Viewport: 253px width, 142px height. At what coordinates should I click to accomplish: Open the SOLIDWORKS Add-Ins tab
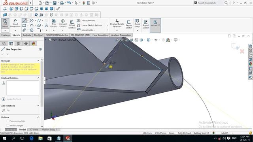point(57,35)
